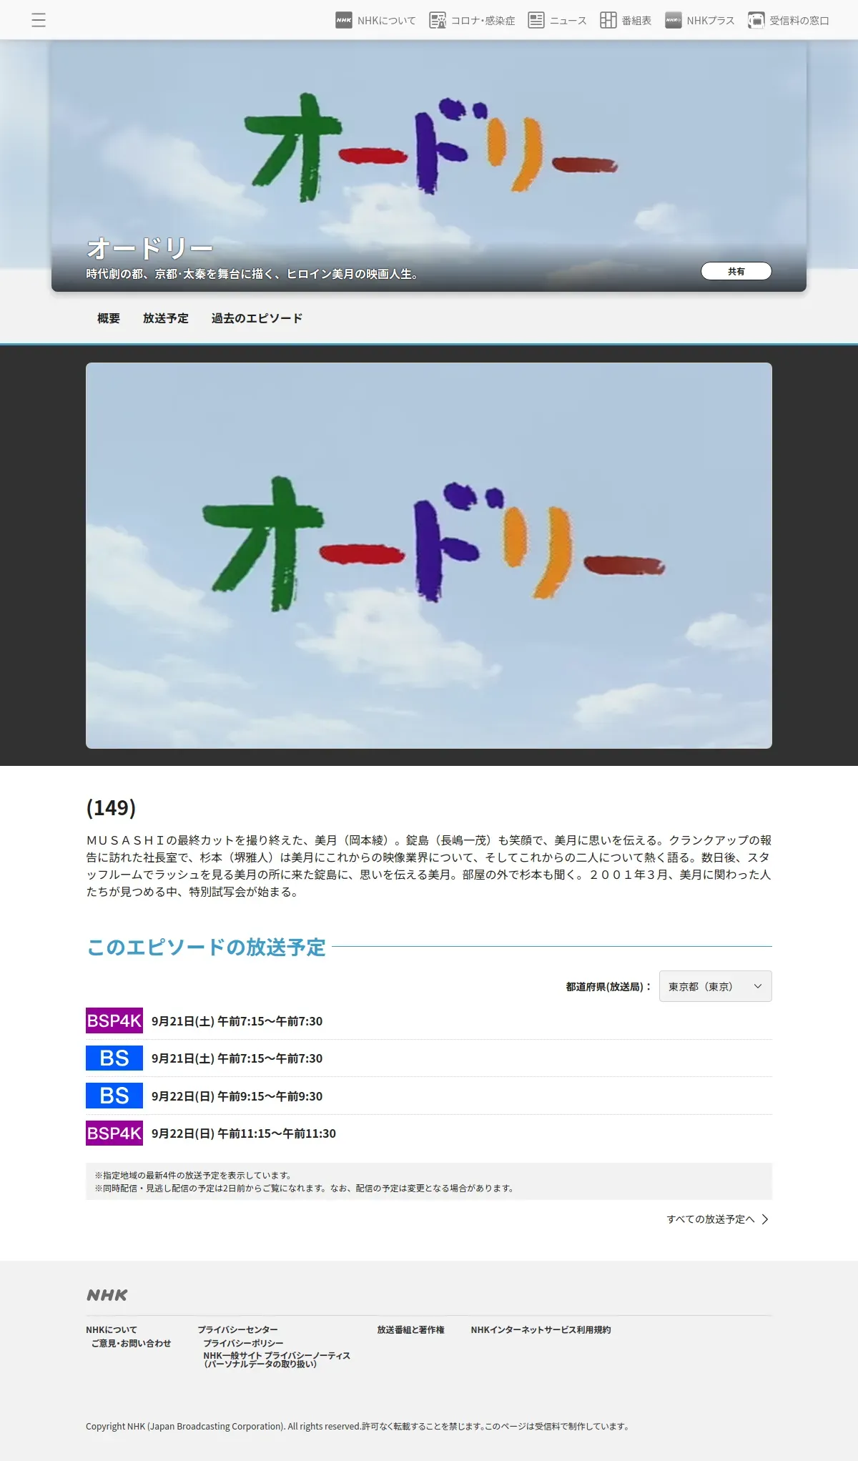Click the オードリー episode main image

tap(429, 556)
